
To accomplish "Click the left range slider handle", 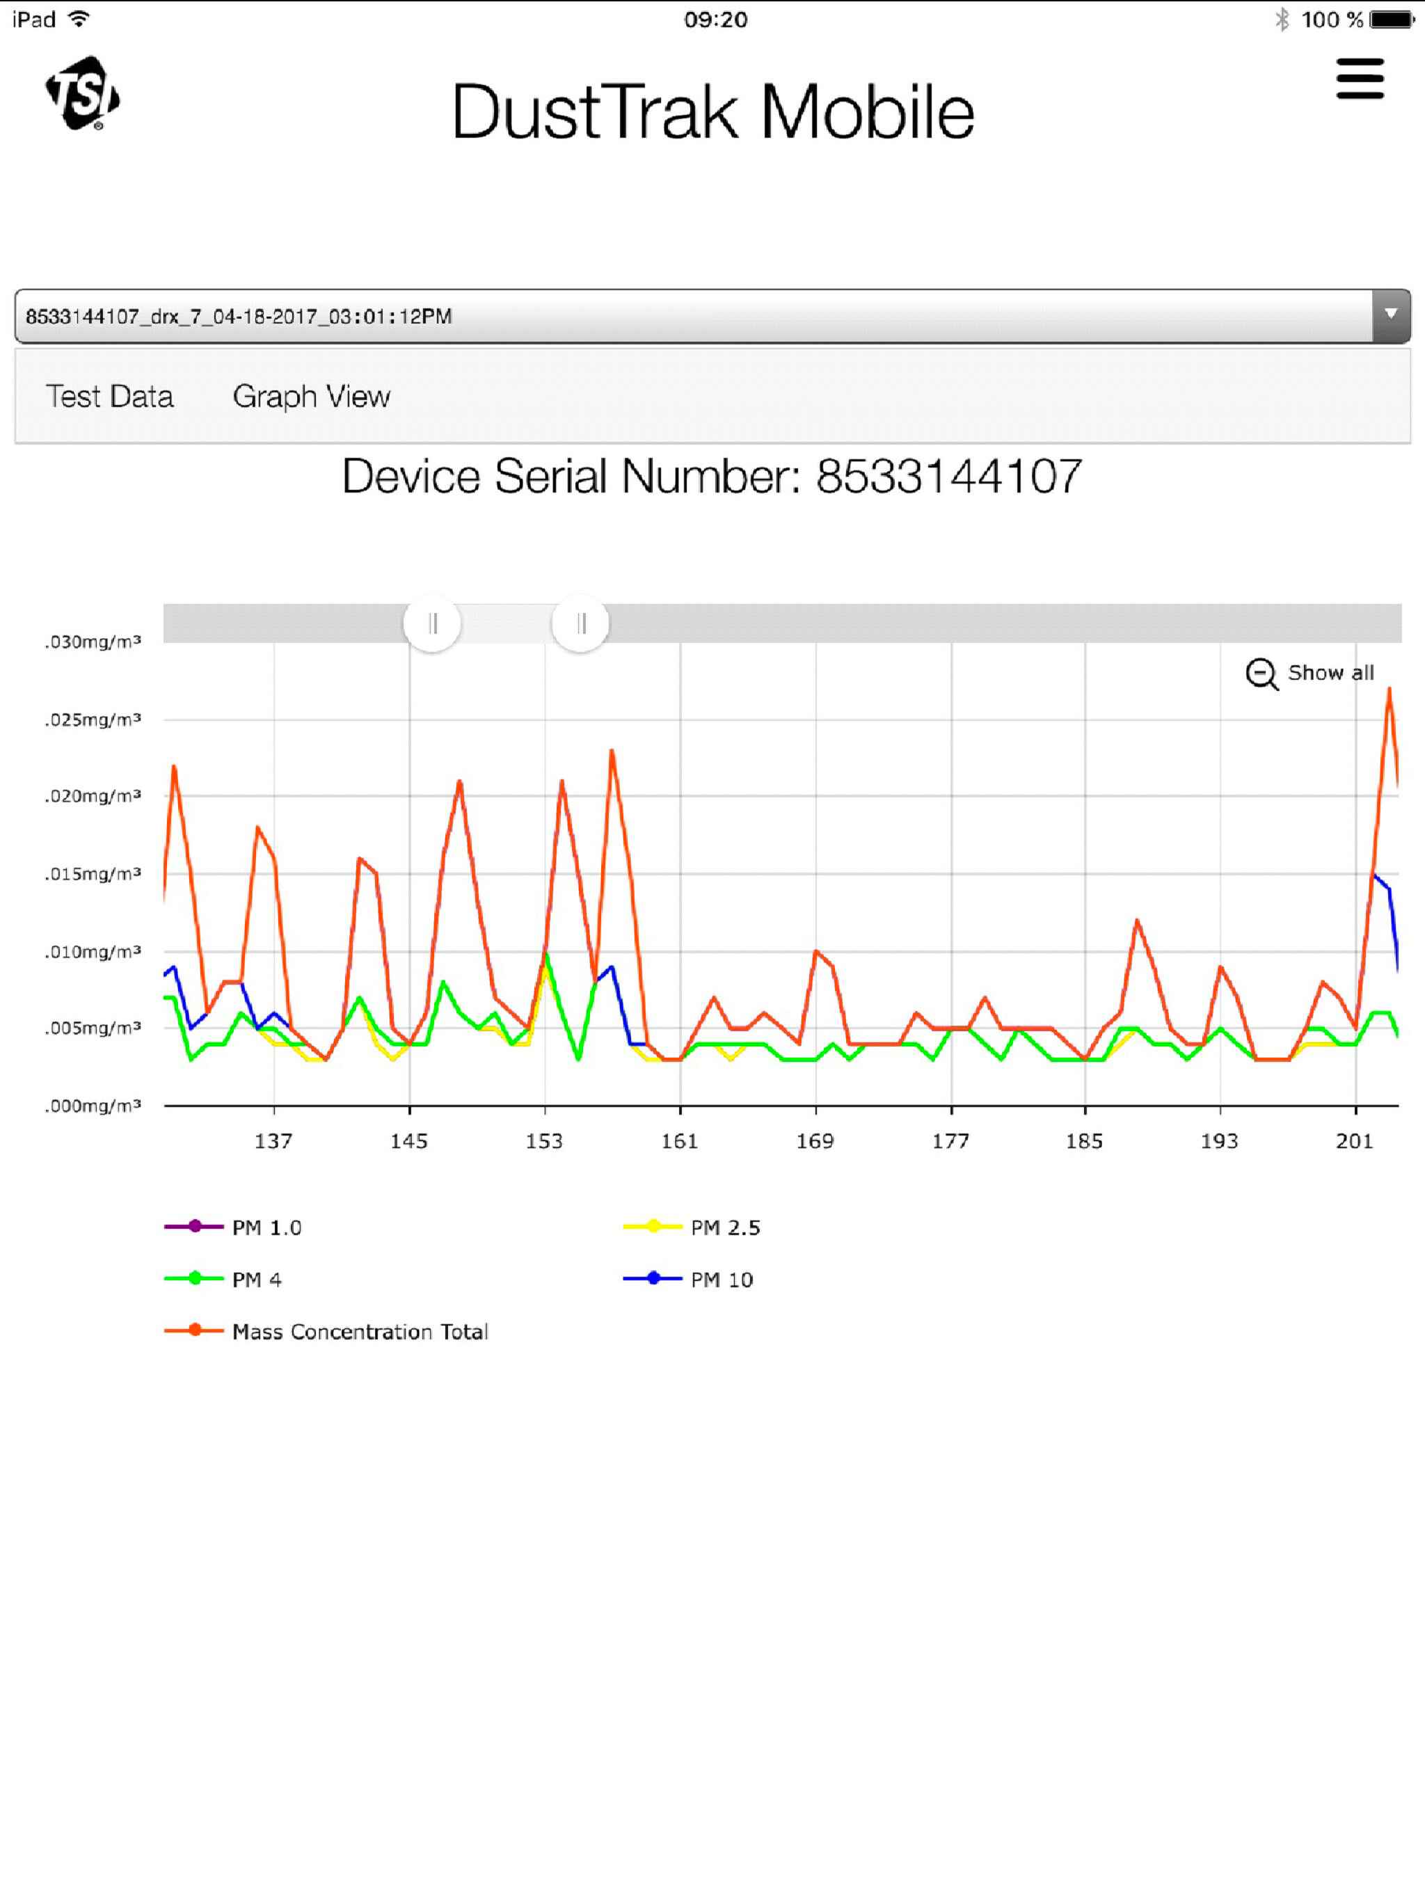I will [432, 623].
